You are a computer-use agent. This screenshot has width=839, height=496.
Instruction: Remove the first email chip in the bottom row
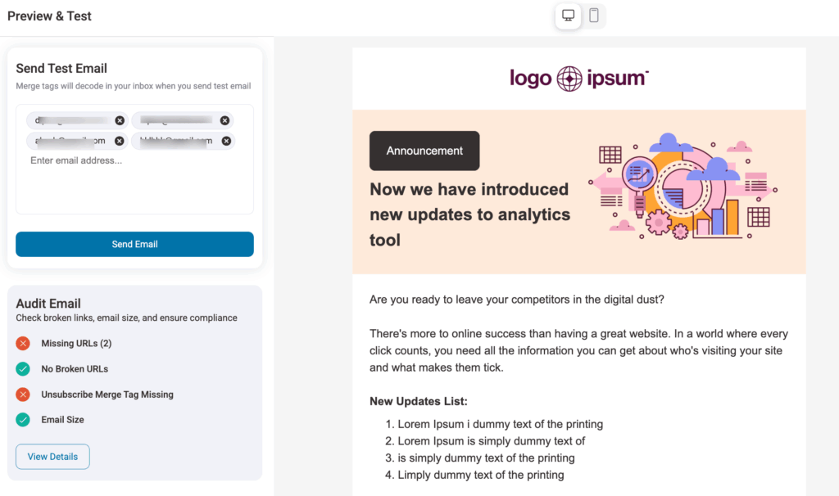coord(120,141)
